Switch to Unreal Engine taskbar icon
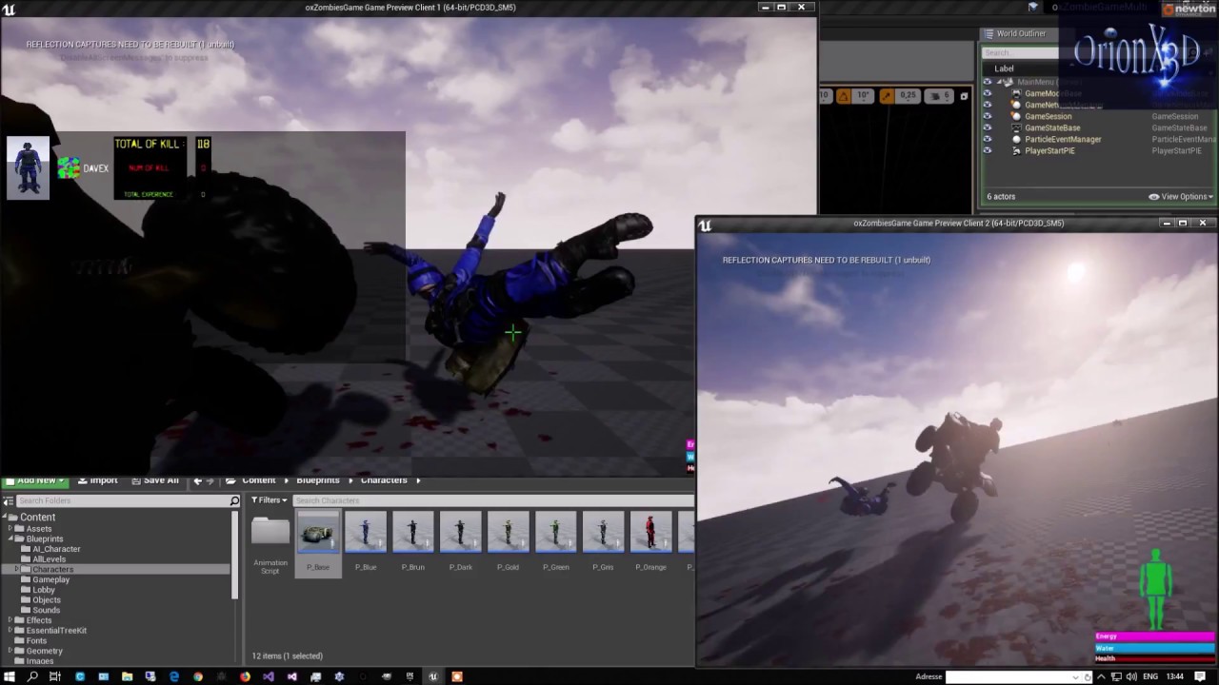 pyautogui.click(x=433, y=676)
